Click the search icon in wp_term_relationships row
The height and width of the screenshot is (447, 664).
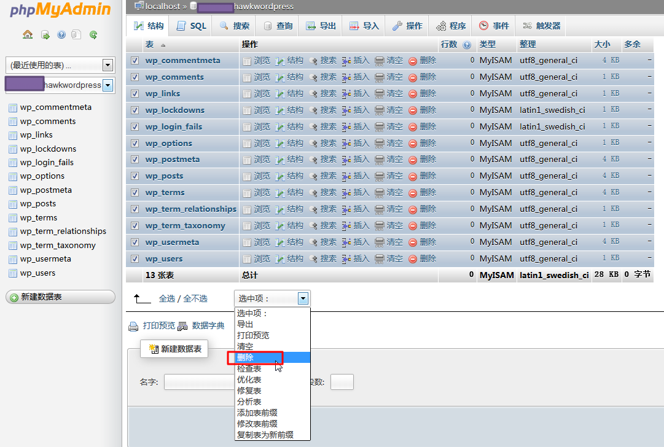pos(313,209)
